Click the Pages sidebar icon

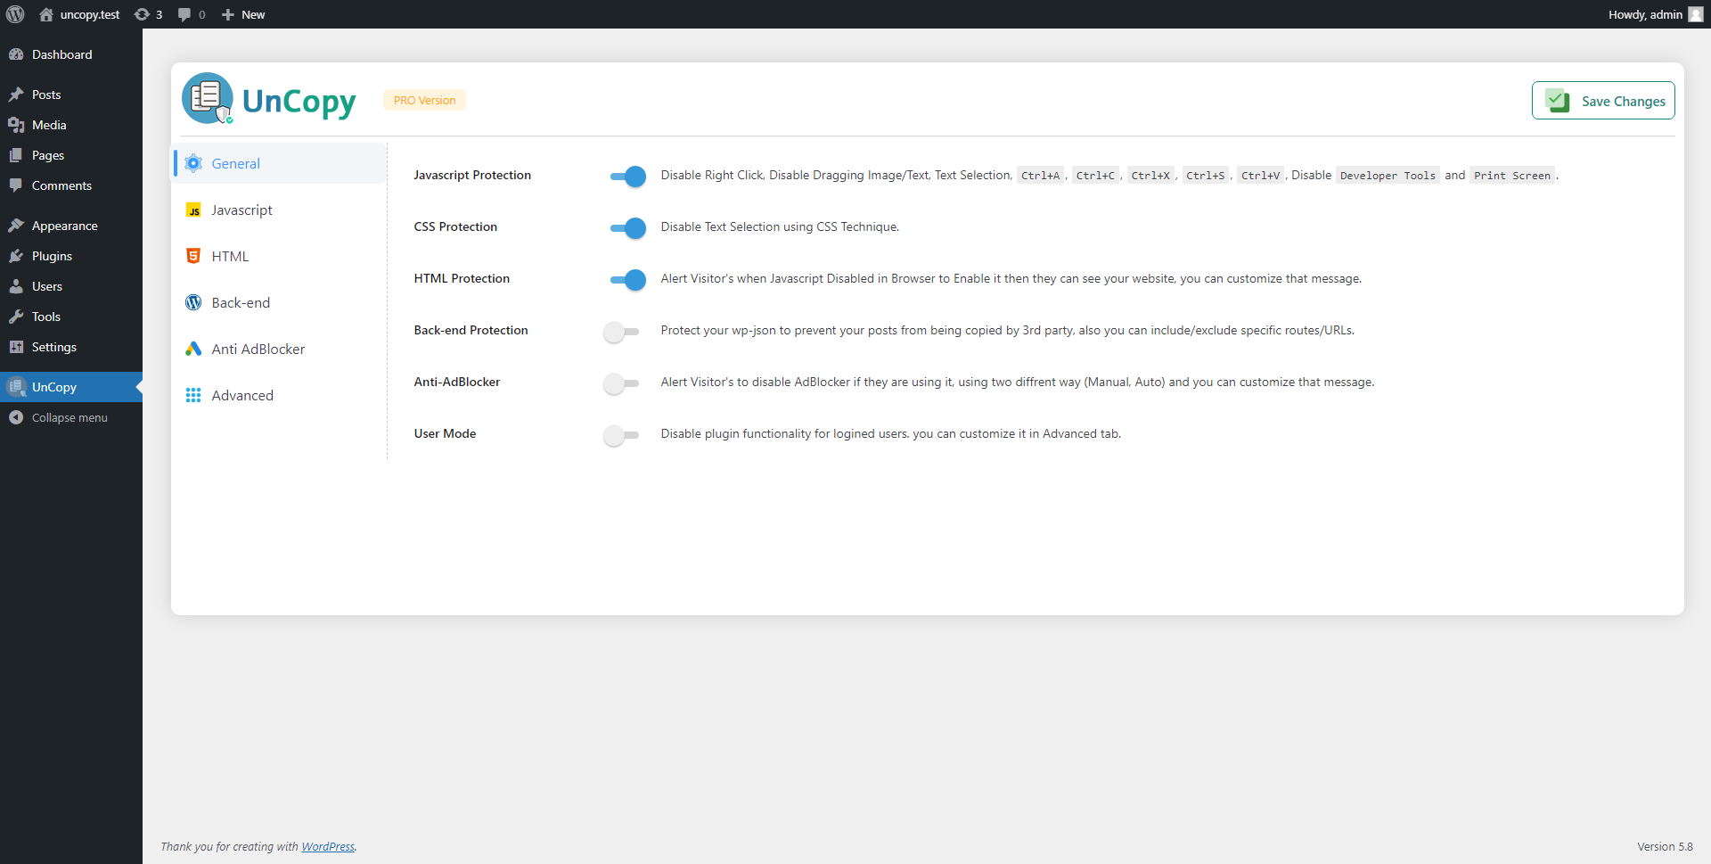point(16,155)
